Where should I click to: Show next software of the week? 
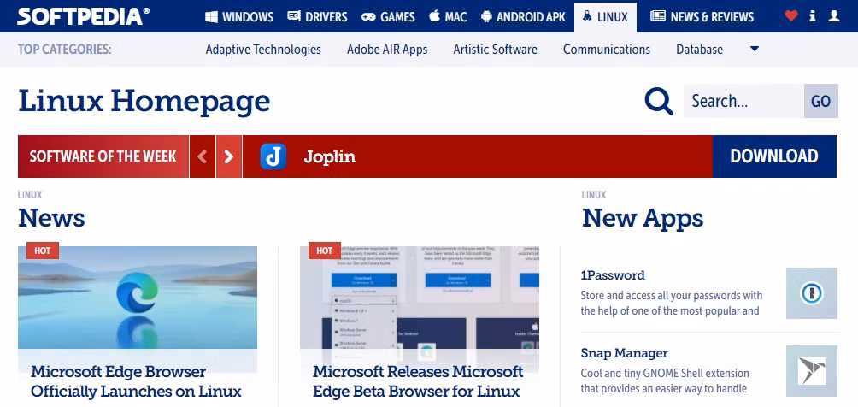pyautogui.click(x=229, y=156)
